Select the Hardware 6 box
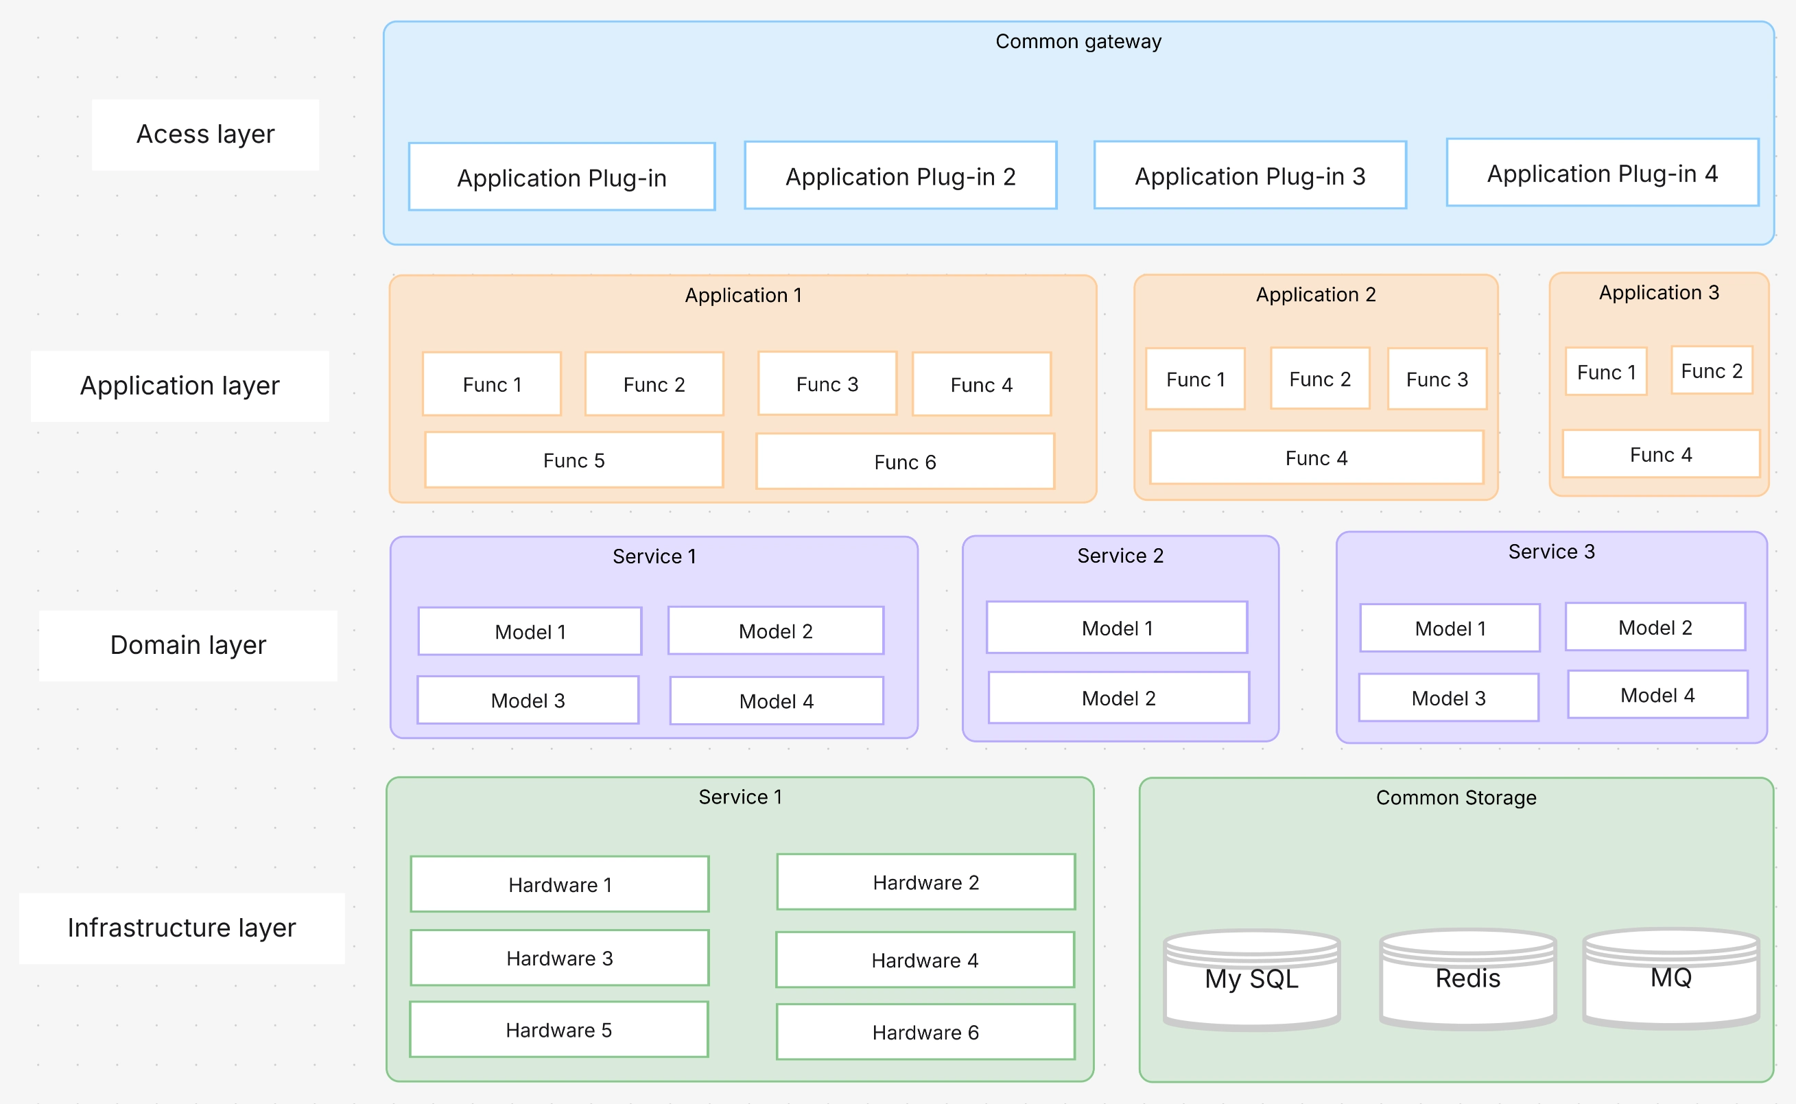1796x1104 pixels. [x=925, y=1032]
